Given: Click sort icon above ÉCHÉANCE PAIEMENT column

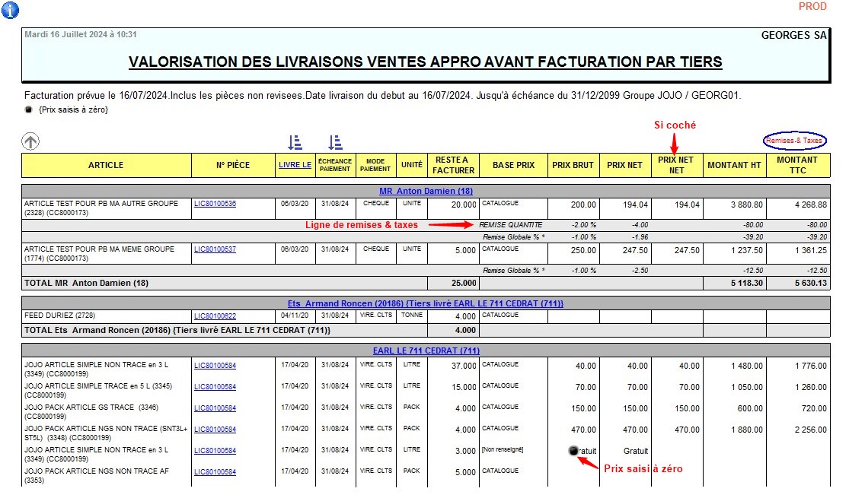Looking at the screenshot, I should [335, 142].
